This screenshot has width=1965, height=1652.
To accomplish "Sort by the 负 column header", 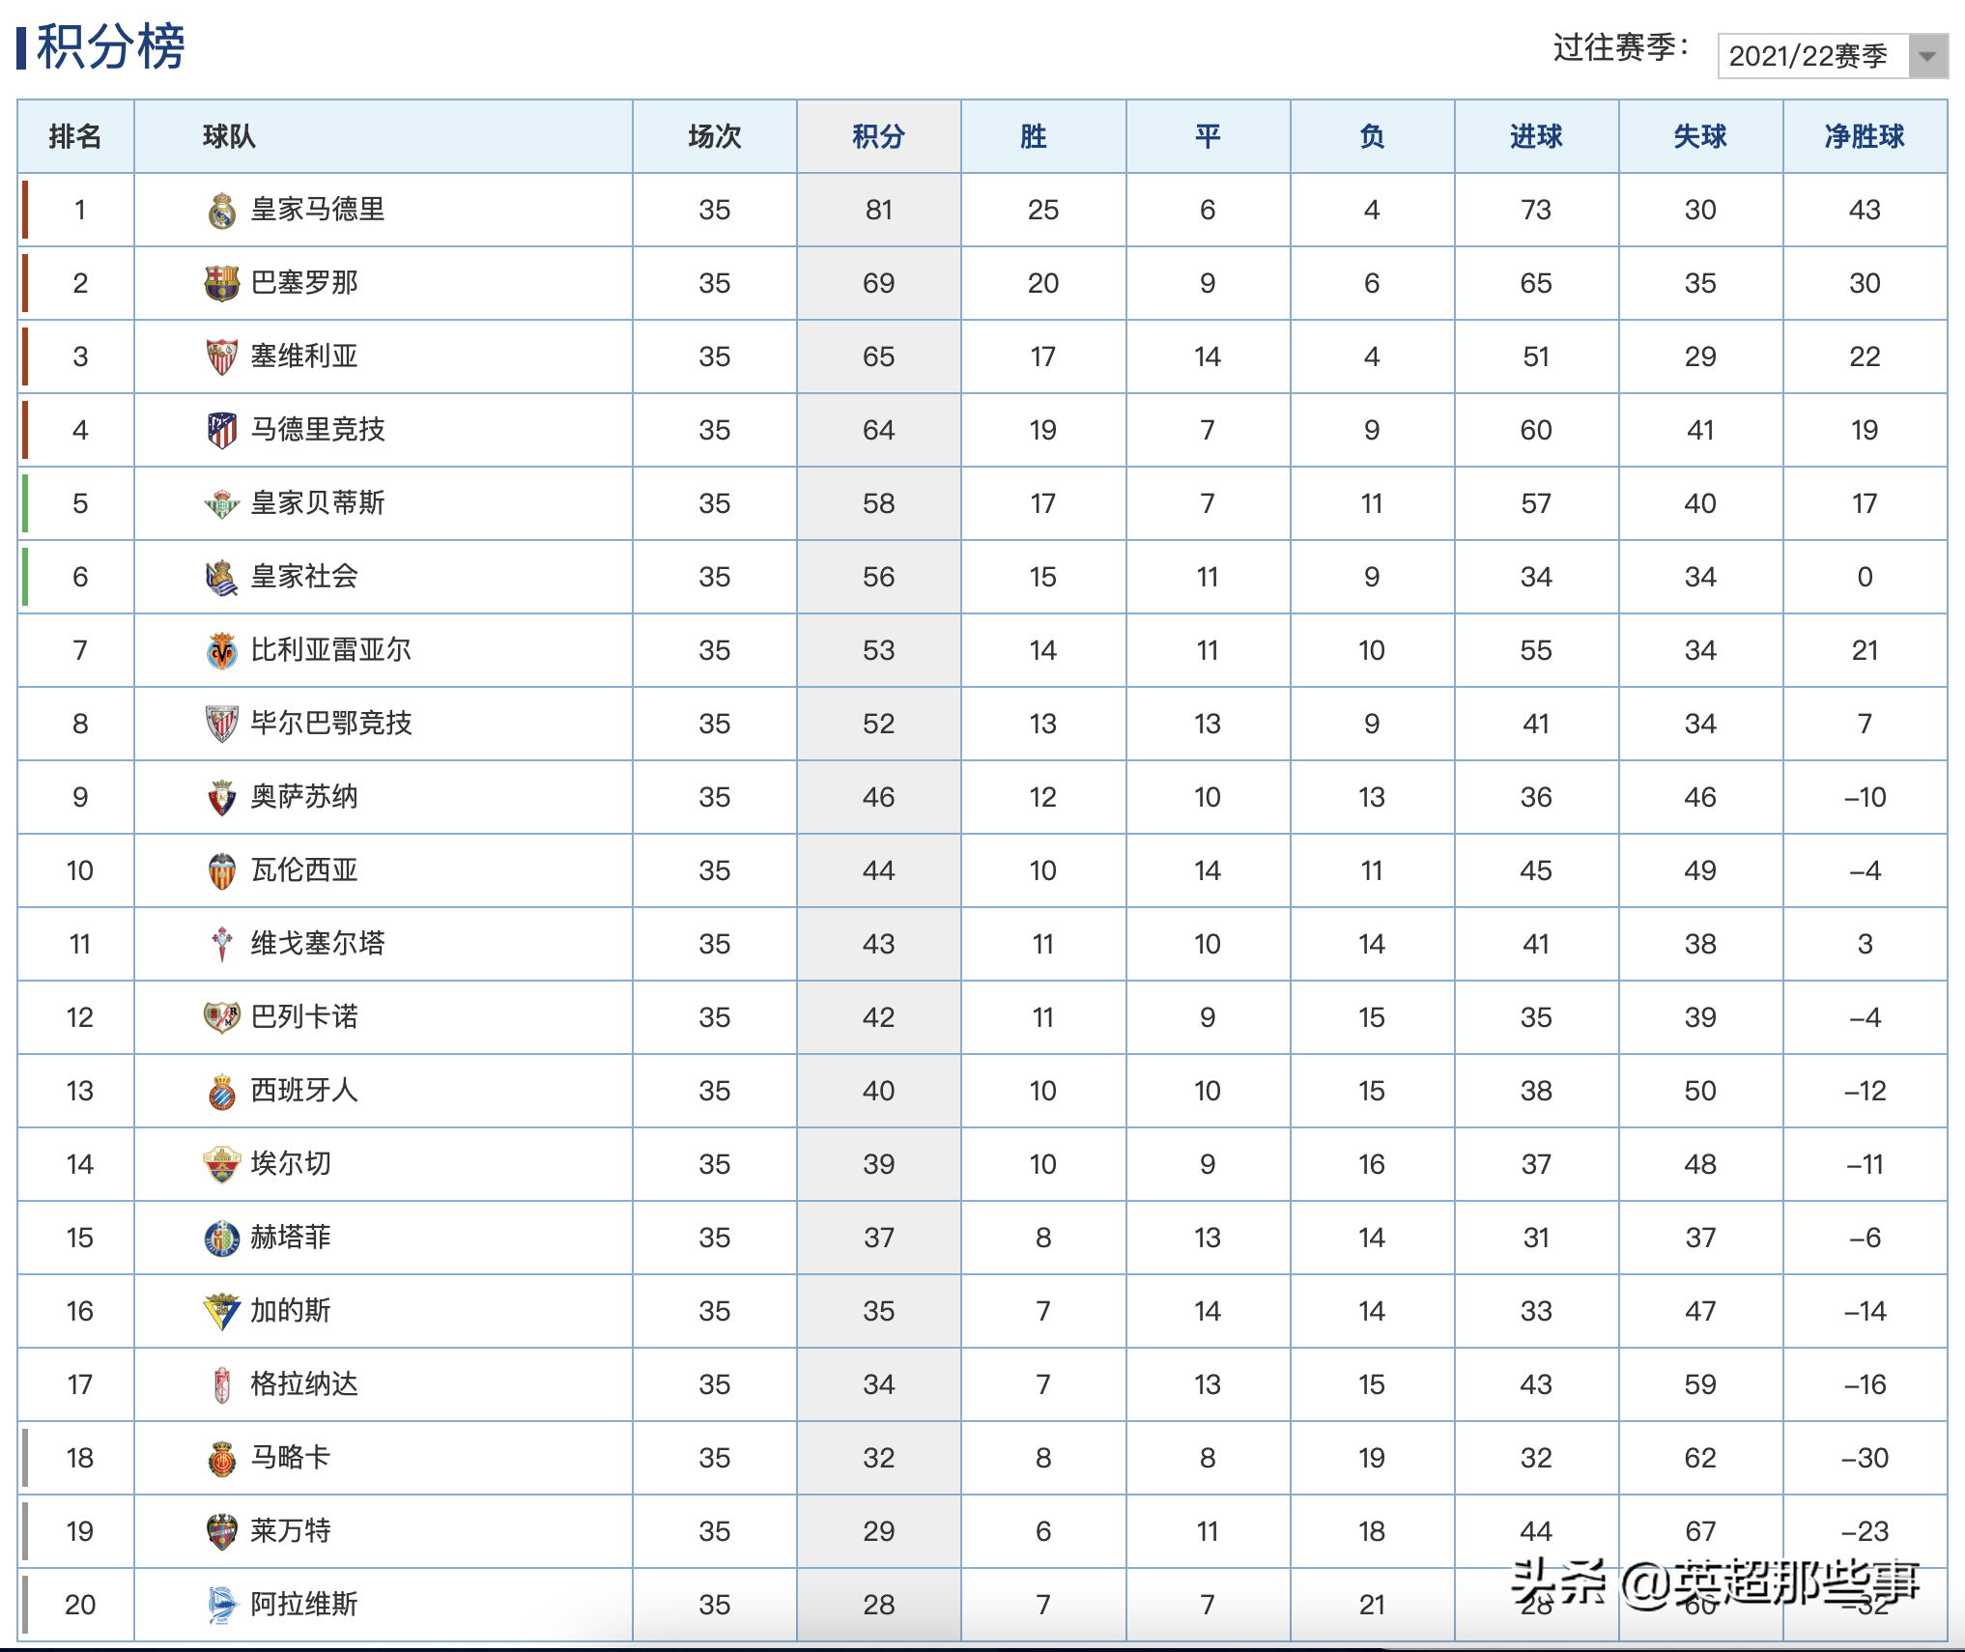I will 1372,136.
